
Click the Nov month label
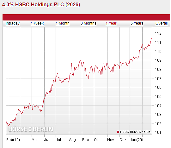pyautogui.click(x=111, y=139)
